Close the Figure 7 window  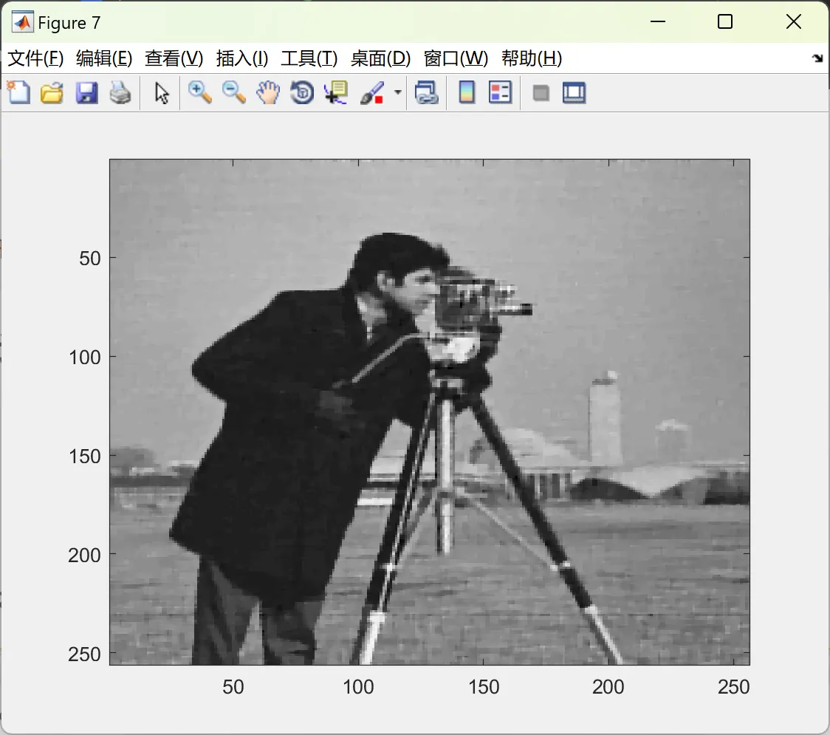[x=794, y=21]
